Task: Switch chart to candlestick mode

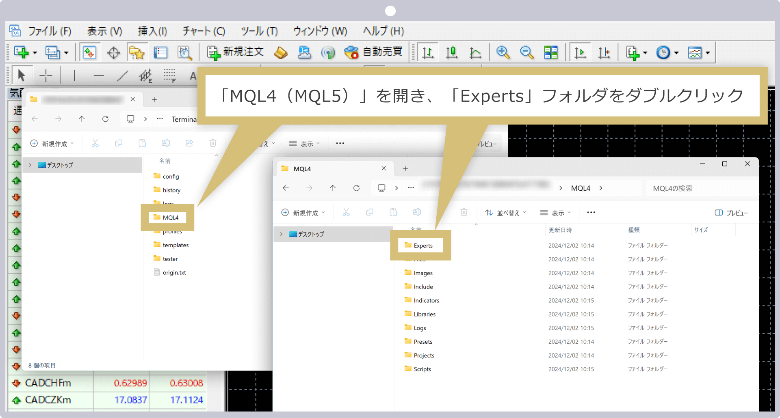Action: 452,52
